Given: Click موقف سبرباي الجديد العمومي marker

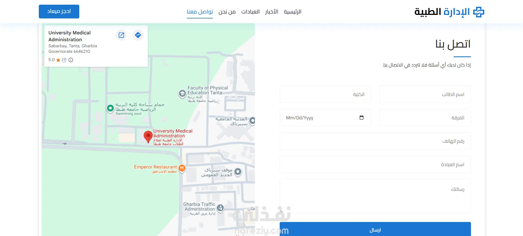Looking at the screenshot, I should coord(238,172).
